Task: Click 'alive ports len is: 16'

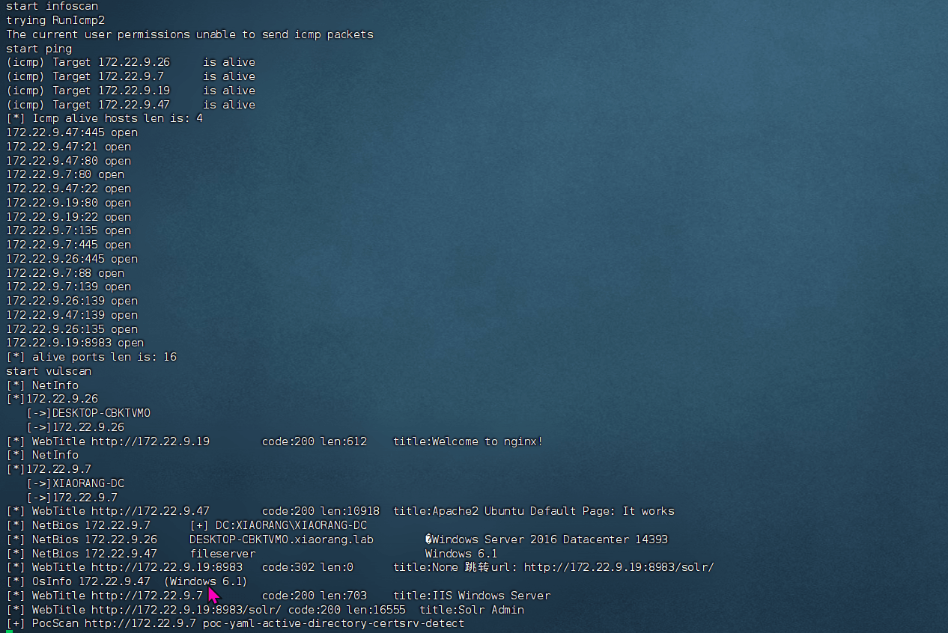Action: click(x=104, y=357)
